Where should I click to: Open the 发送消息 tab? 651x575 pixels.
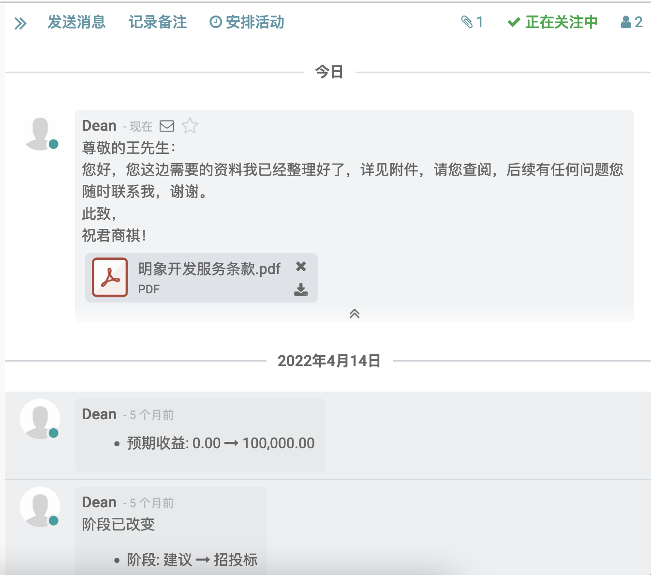pos(76,22)
